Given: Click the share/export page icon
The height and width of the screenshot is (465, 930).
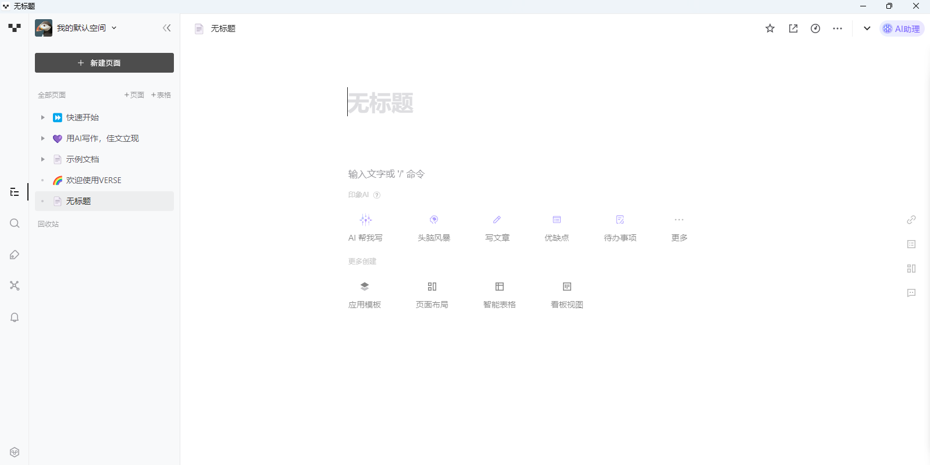Looking at the screenshot, I should point(793,28).
